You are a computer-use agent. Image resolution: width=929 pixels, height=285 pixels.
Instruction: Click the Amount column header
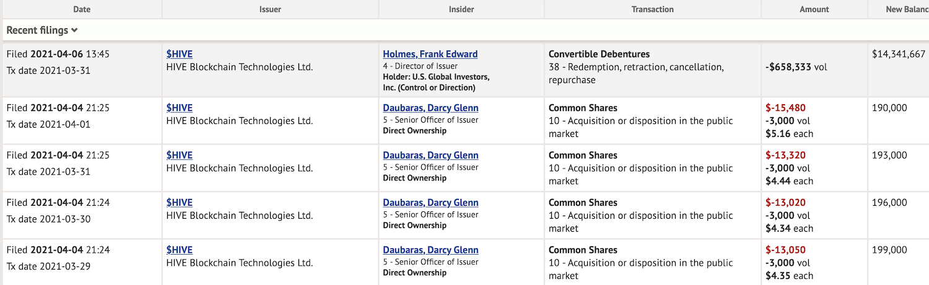[x=814, y=9]
